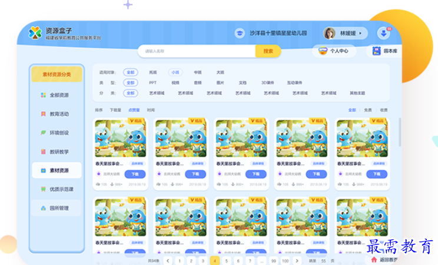Image resolution: width=438 pixels, height=265 pixels.
Task: Choose 中班 age group filter
Action: click(x=197, y=72)
